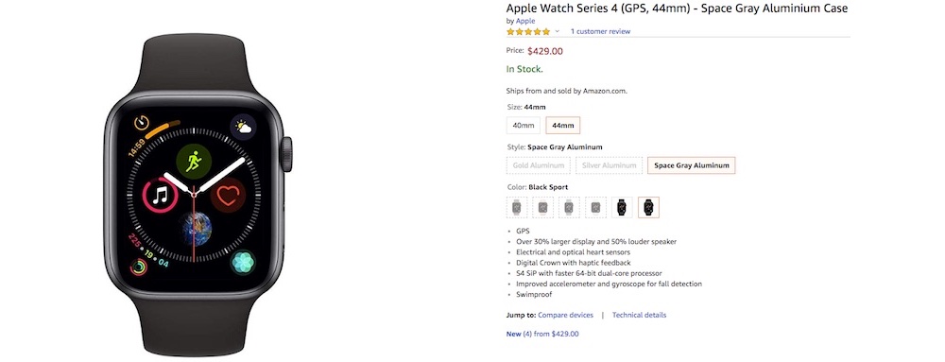945x362 pixels.
Task: Open the Apple brand link
Action: 525,21
